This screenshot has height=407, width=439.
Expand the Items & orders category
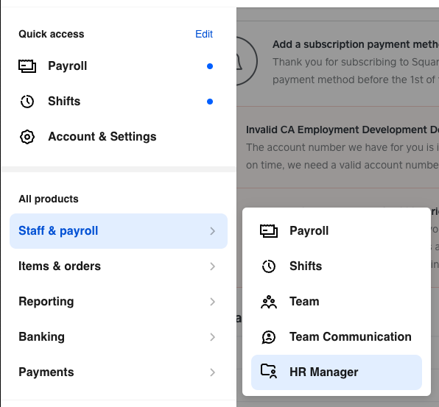(119, 266)
